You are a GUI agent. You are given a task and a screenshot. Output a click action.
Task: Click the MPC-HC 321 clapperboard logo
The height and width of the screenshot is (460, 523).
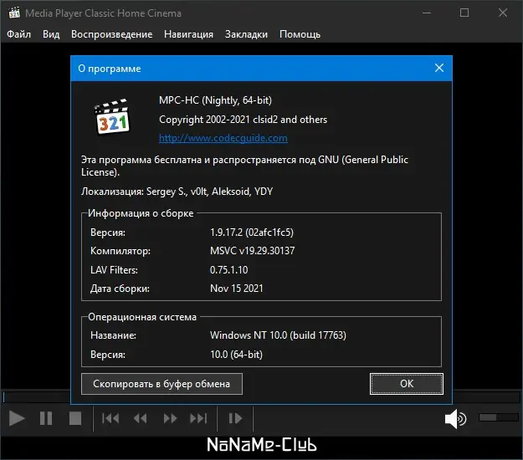112,116
